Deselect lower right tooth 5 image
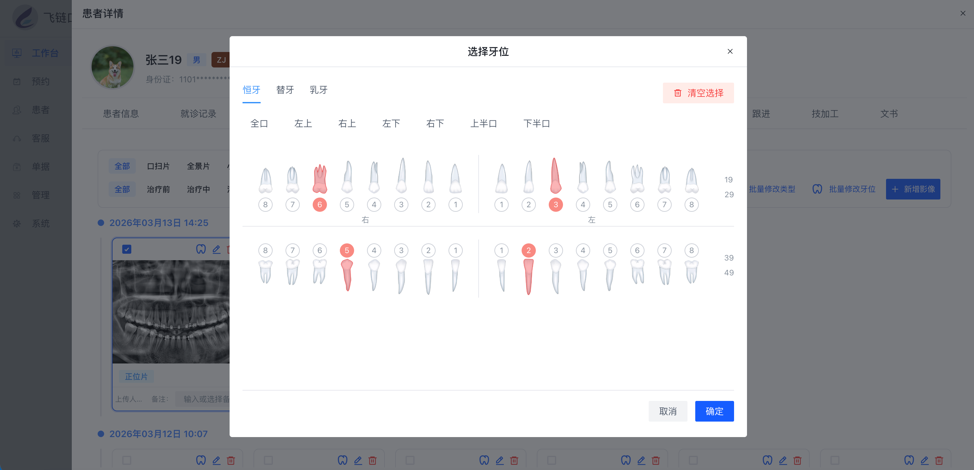The width and height of the screenshot is (974, 470). tap(347, 275)
